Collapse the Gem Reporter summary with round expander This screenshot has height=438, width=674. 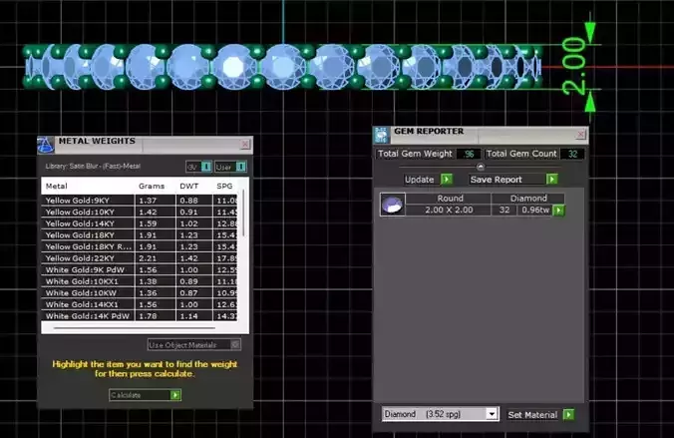tap(481, 167)
